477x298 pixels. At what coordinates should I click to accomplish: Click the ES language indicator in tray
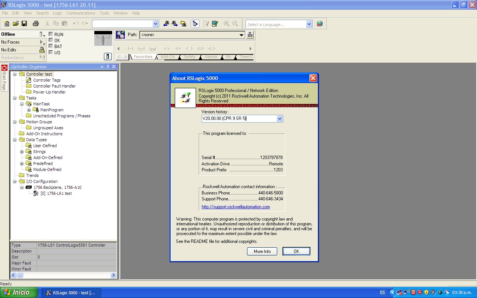click(382, 292)
